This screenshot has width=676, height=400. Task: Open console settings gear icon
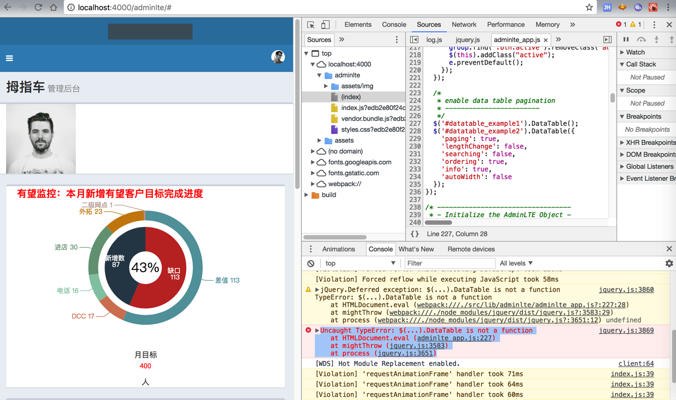(x=669, y=263)
